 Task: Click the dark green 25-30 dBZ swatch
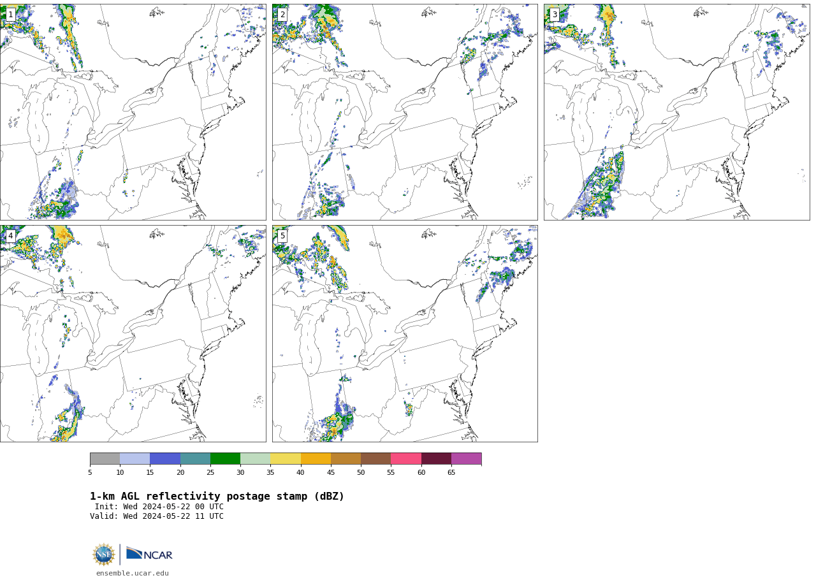pyautogui.click(x=225, y=459)
